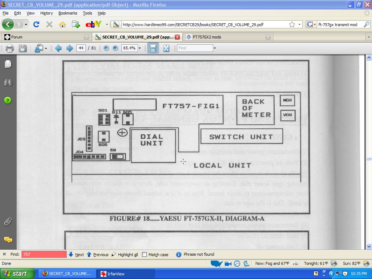Screen dimensions: 372x279
Task: Open the Bookmarks menu
Action: pos(68,13)
